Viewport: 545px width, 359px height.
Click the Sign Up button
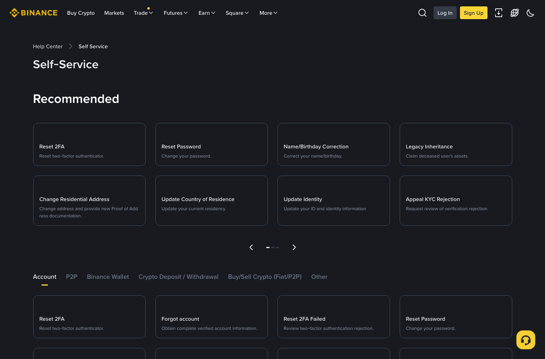(474, 13)
